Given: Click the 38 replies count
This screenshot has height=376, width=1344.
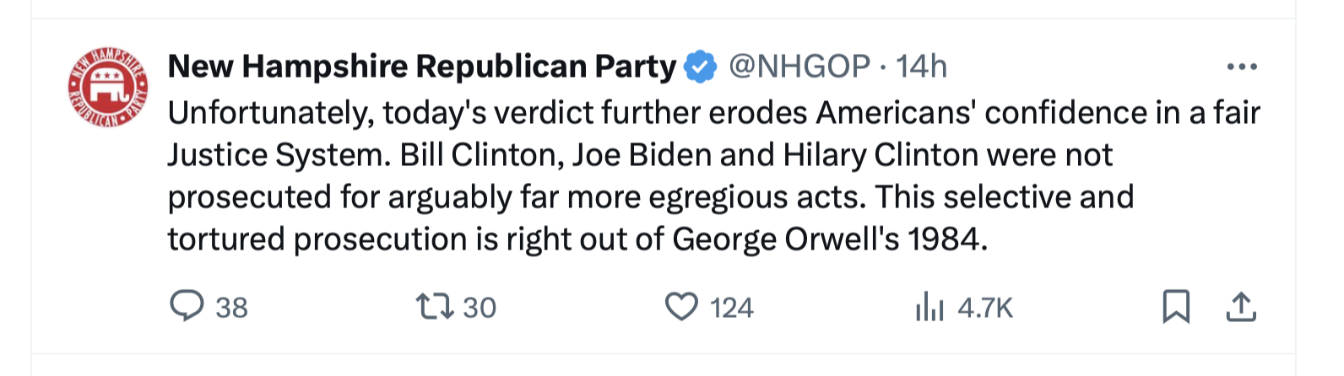Looking at the screenshot, I should pos(231,308).
